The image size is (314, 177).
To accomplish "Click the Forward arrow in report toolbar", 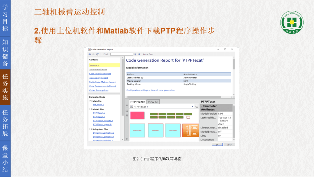I will [94, 54].
